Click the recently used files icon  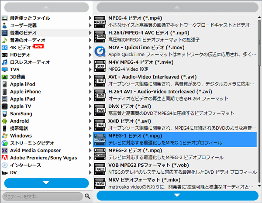5,18
